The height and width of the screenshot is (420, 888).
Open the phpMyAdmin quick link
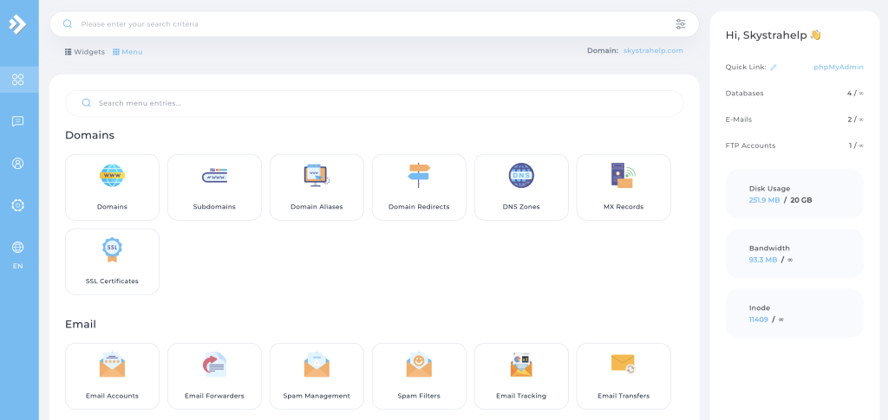pyautogui.click(x=838, y=67)
